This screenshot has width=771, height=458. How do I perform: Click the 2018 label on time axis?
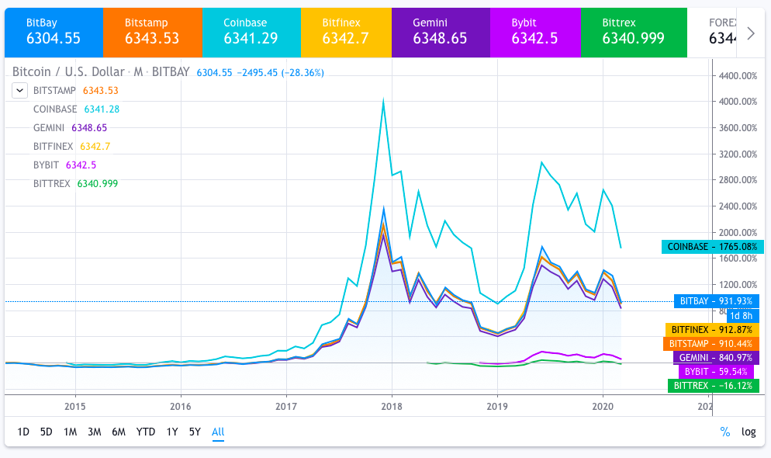(392, 406)
